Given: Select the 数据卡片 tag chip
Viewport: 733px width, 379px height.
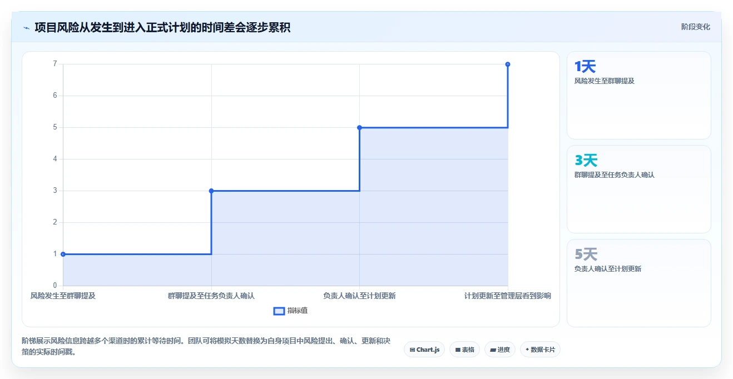Looking at the screenshot, I should click(x=540, y=350).
